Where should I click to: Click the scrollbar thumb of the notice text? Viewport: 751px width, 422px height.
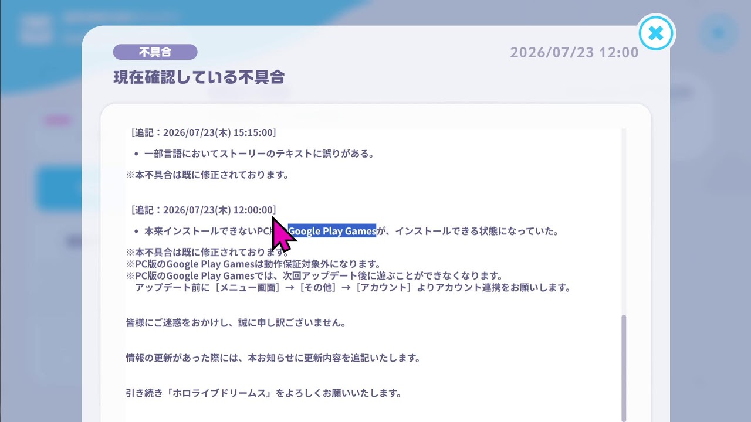(x=623, y=367)
